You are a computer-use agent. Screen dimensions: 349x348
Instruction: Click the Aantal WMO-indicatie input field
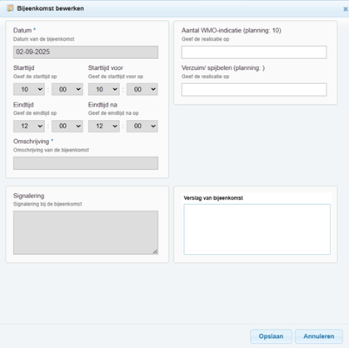[x=254, y=52]
